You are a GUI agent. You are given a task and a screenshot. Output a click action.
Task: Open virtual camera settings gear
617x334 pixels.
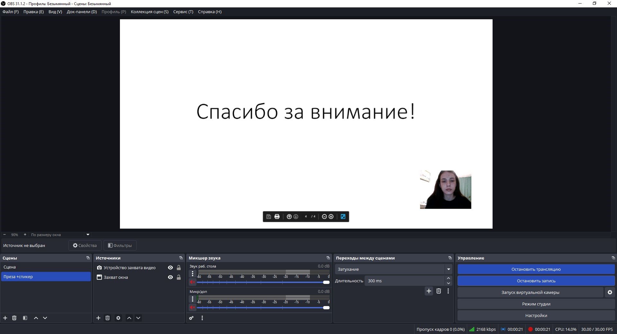tap(610, 292)
